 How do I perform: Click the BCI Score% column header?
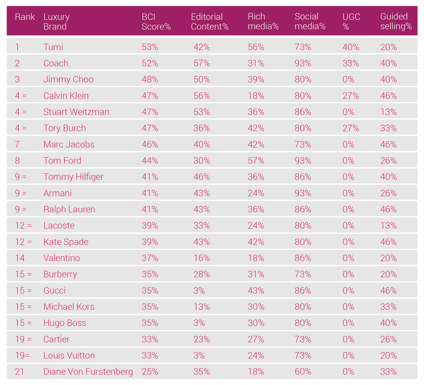point(156,21)
